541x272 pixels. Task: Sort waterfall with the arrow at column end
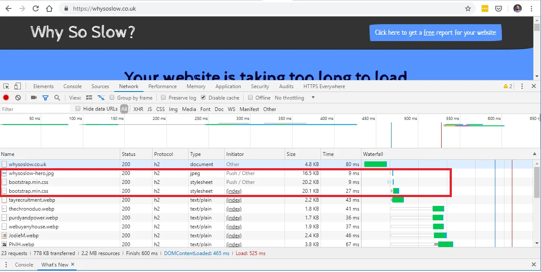534,154
